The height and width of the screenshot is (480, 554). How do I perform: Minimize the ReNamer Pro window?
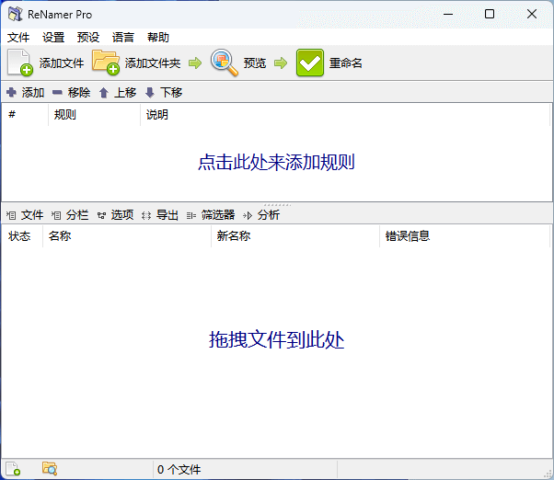click(x=448, y=14)
